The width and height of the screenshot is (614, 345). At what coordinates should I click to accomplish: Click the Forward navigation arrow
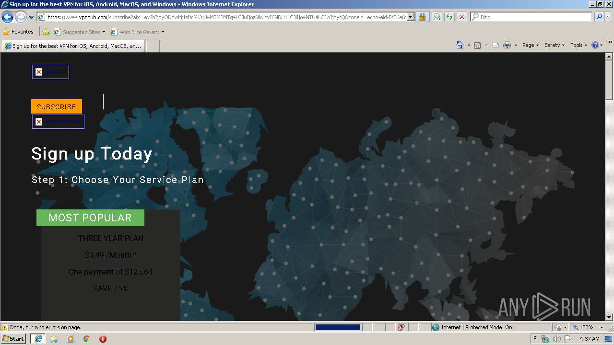click(21, 17)
